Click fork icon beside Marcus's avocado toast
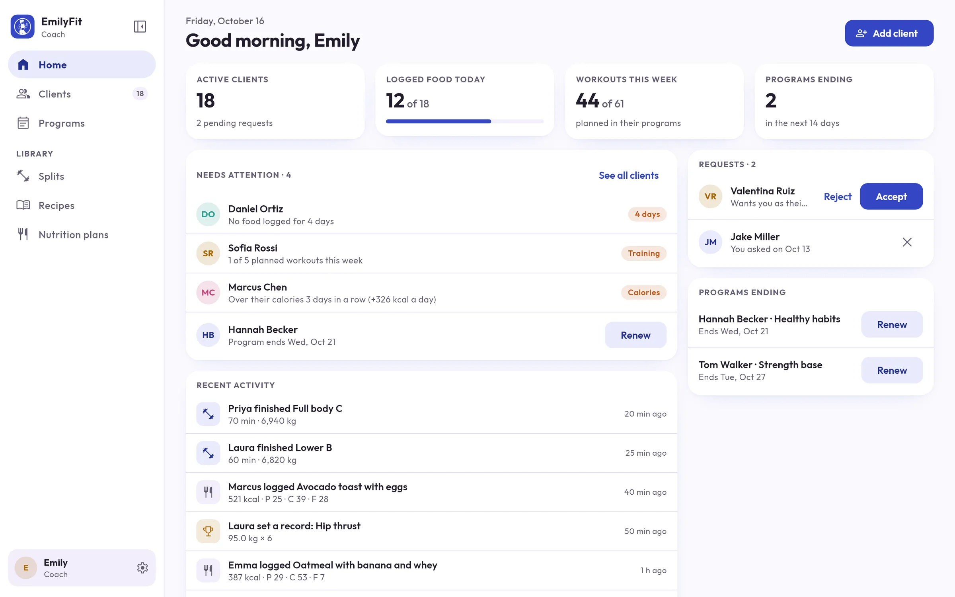955x597 pixels. pos(208,492)
